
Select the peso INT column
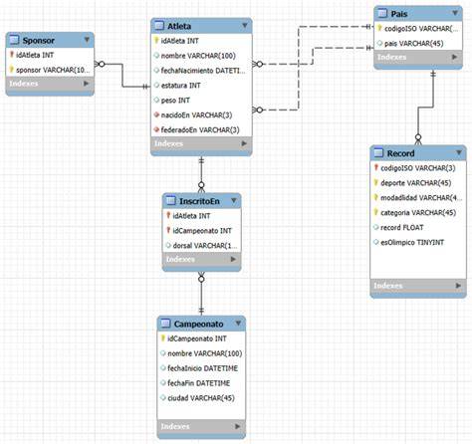(x=175, y=101)
